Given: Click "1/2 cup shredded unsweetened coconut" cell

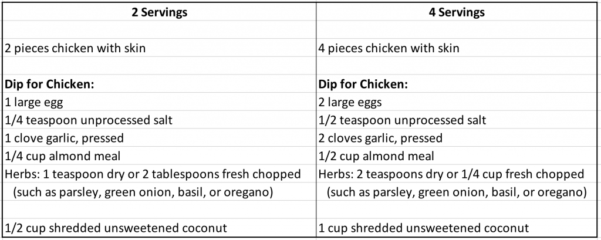Looking at the screenshot, I should click(160, 228).
